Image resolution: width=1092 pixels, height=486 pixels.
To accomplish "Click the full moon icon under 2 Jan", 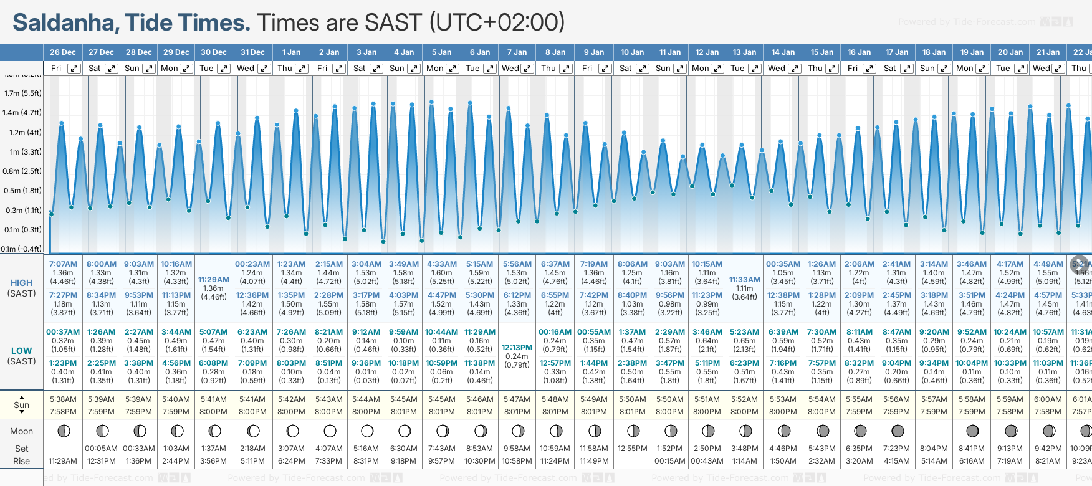I will pos(330,431).
